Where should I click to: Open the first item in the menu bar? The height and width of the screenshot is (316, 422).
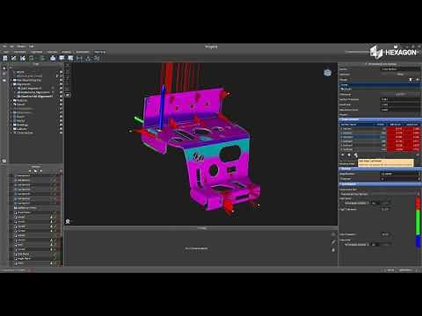click(4, 47)
